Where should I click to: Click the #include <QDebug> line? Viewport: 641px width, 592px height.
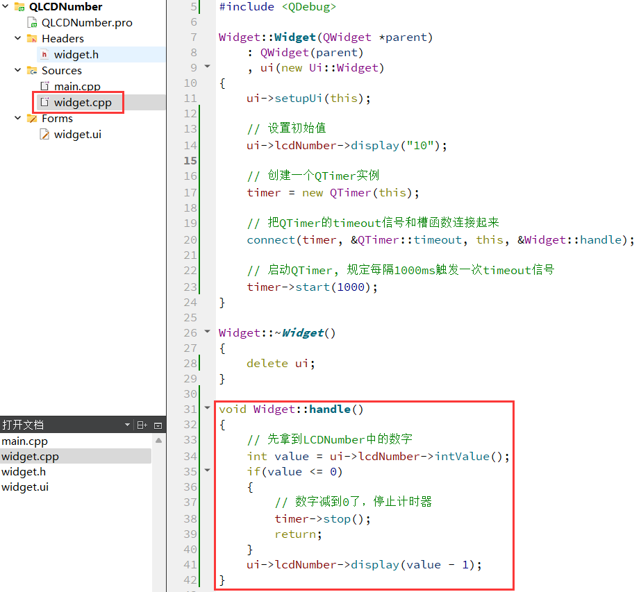pyautogui.click(x=278, y=6)
